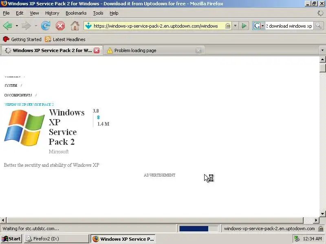Screen dimensions: 326x244
Task: Go to the Home page icon
Action: click(75, 26)
